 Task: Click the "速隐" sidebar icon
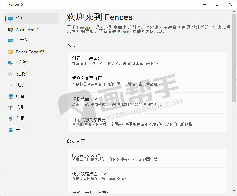(x=11, y=74)
